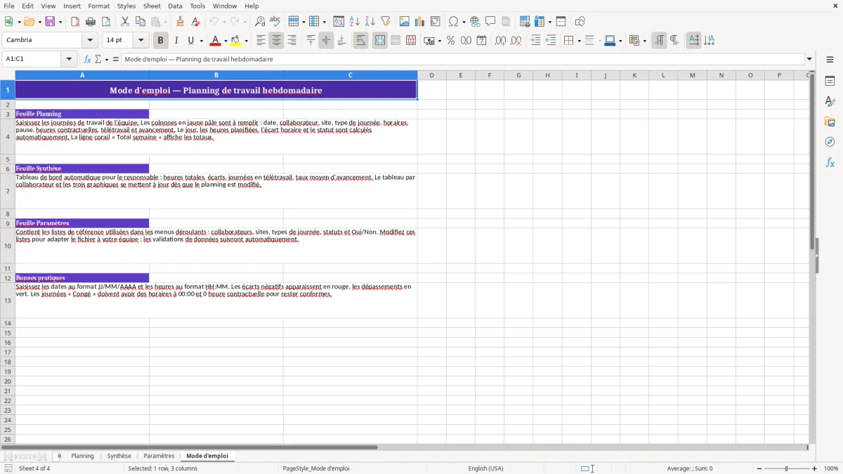Sort ascending

click(355, 22)
